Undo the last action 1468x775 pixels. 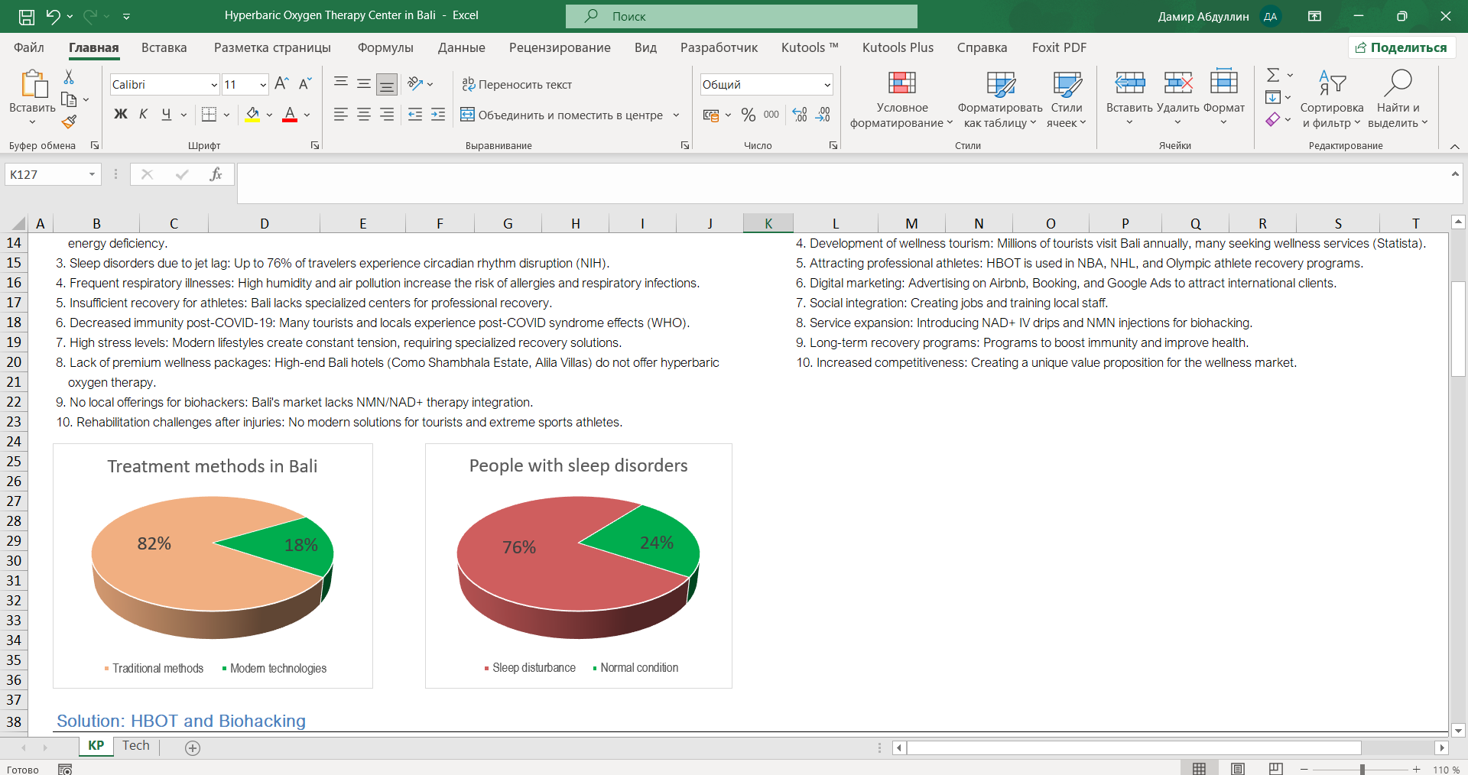pyautogui.click(x=53, y=16)
